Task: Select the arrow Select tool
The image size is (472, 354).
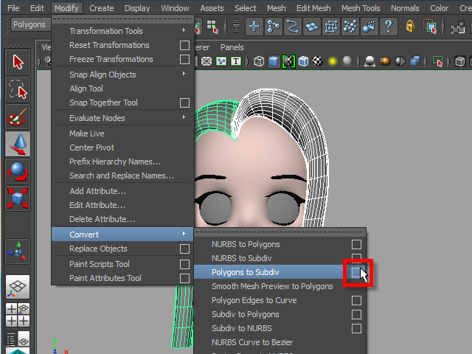Action: [18, 62]
